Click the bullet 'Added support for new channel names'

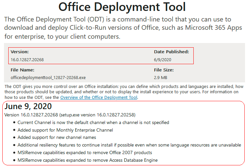coord(57,138)
